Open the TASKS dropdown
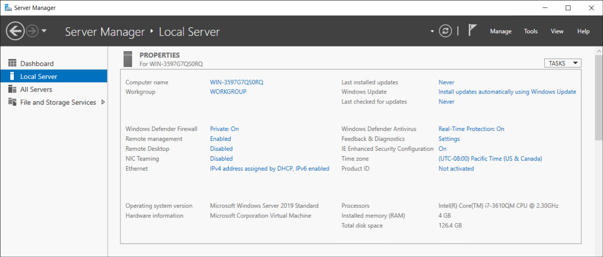The width and height of the screenshot is (603, 257). coord(562,63)
